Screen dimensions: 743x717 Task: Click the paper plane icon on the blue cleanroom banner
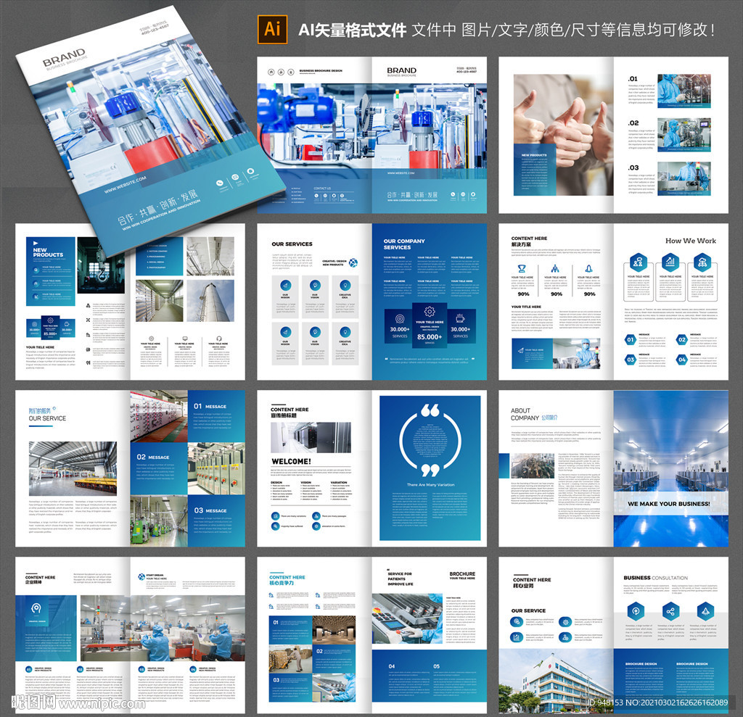520,351
